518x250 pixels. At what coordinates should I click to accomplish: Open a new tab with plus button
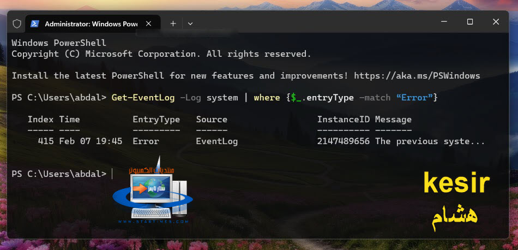(x=173, y=24)
